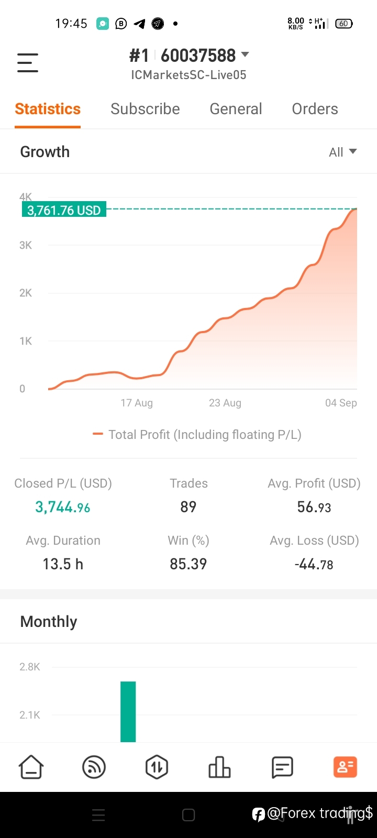
Task: Tap the Telegram icon in status bar
Action: (139, 24)
